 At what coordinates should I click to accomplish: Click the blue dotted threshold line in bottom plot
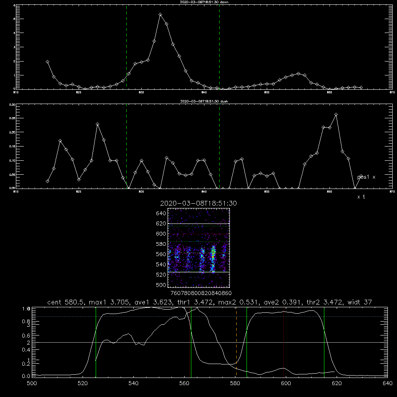210,316
